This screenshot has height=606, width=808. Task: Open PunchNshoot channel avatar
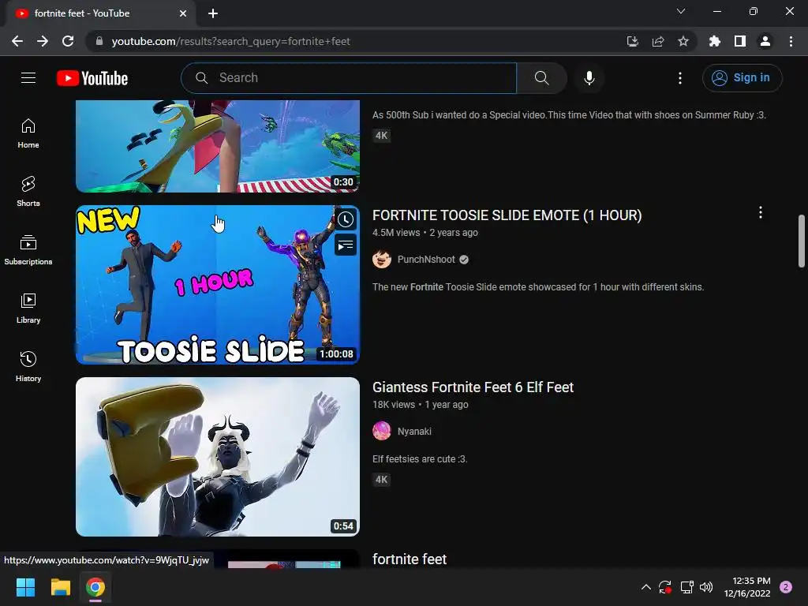[382, 259]
